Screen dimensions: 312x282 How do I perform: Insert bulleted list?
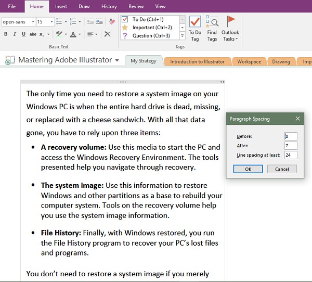pyautogui.click(x=59, y=21)
